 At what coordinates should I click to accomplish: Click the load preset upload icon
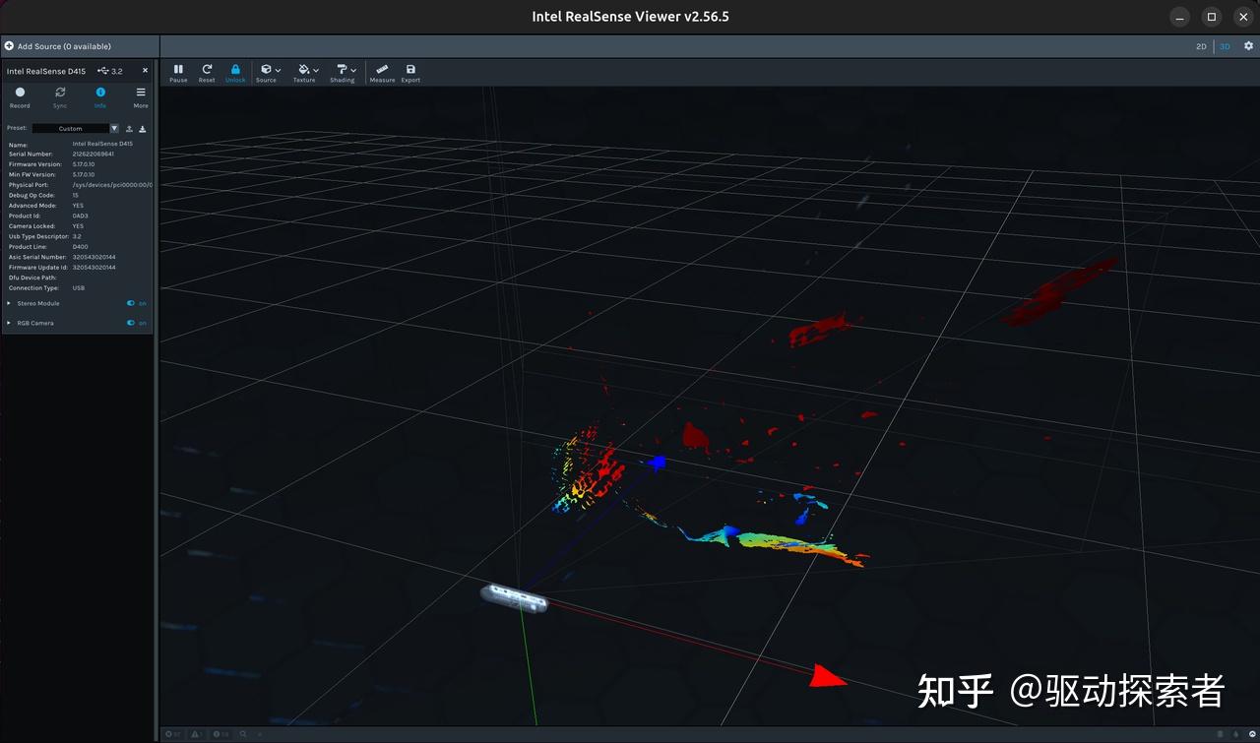pyautogui.click(x=129, y=129)
